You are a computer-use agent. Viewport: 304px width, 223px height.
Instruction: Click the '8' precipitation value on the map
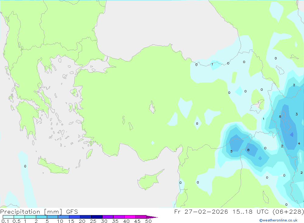point(248,150)
